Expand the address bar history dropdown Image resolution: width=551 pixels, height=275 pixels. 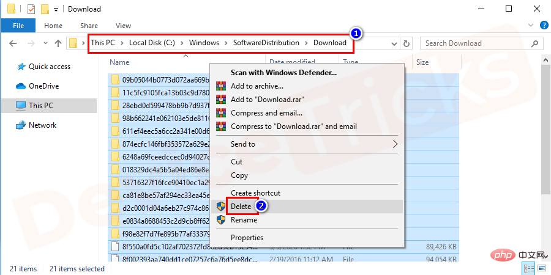[x=394, y=44]
